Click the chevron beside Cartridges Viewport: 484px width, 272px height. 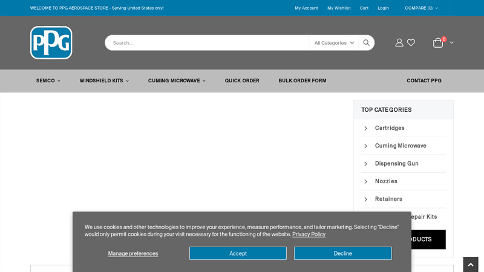366,128
